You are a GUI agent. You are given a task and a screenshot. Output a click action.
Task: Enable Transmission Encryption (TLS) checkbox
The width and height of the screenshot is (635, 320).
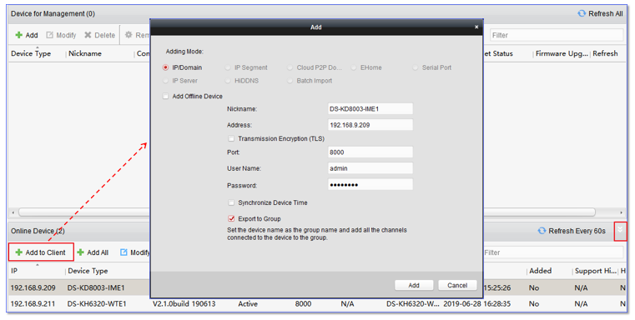tap(231, 138)
